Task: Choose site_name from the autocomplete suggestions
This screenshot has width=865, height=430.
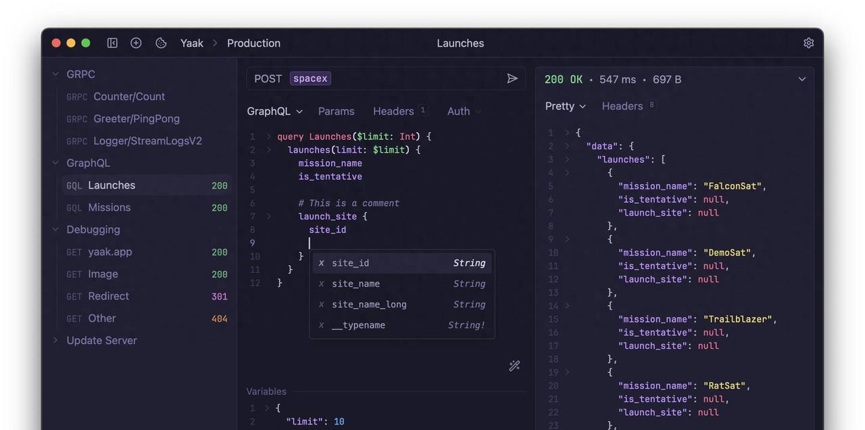Action: (355, 283)
